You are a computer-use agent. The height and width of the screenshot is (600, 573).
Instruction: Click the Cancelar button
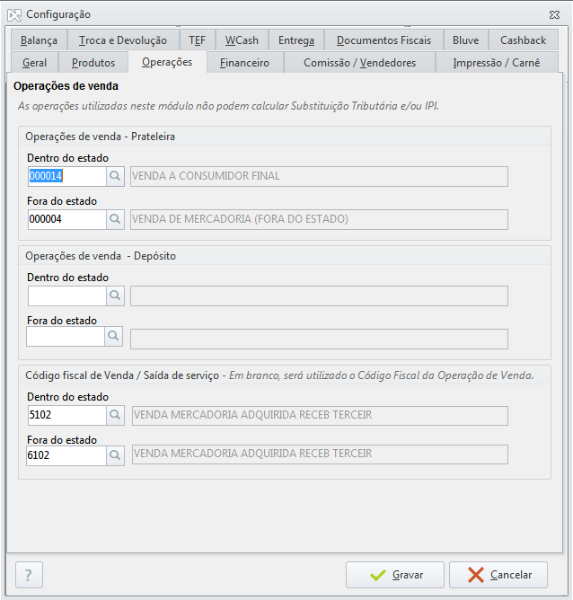[498, 575]
